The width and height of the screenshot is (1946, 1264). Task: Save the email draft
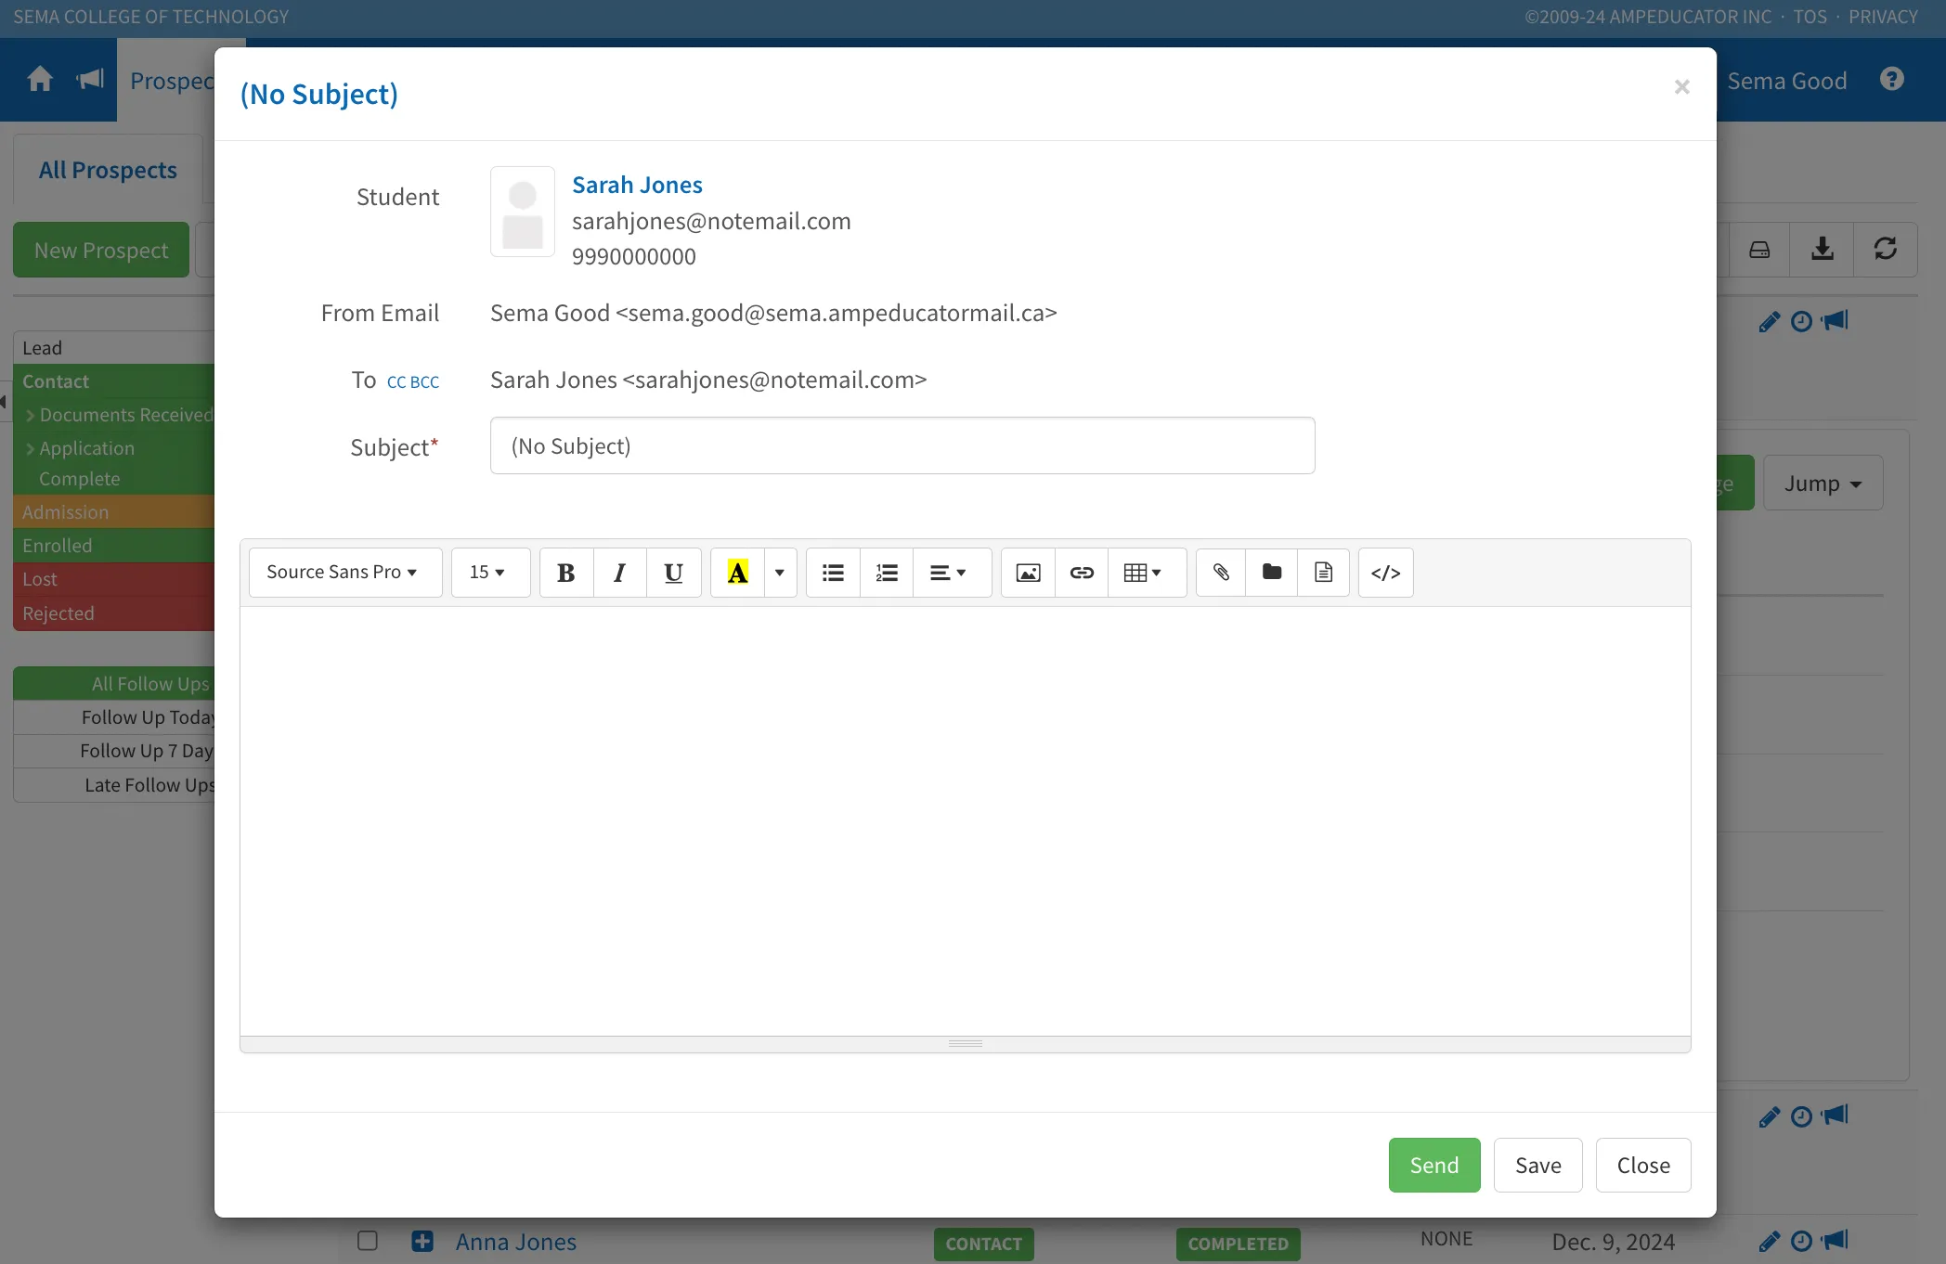1537,1166
